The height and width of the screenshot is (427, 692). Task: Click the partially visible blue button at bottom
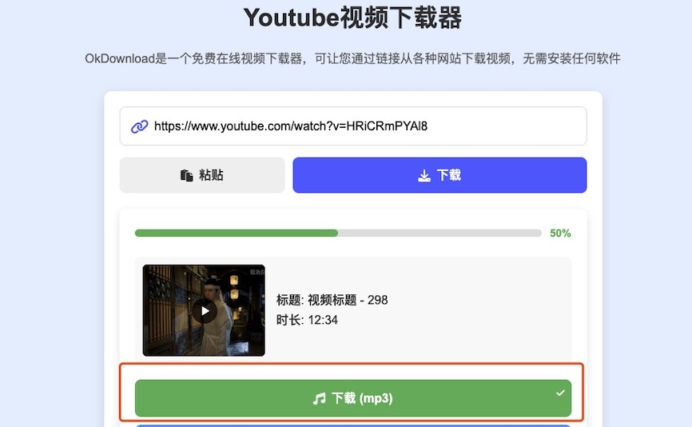pyautogui.click(x=352, y=425)
